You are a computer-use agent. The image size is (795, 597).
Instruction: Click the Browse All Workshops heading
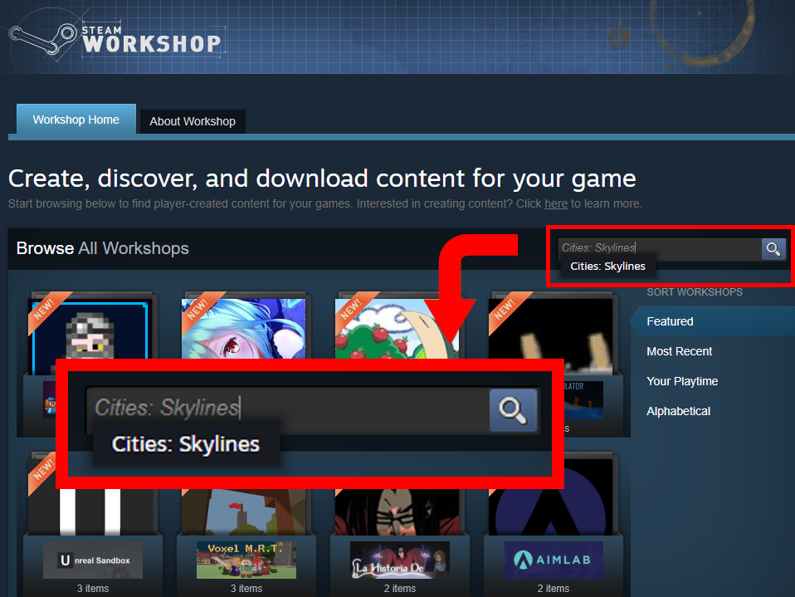click(102, 248)
